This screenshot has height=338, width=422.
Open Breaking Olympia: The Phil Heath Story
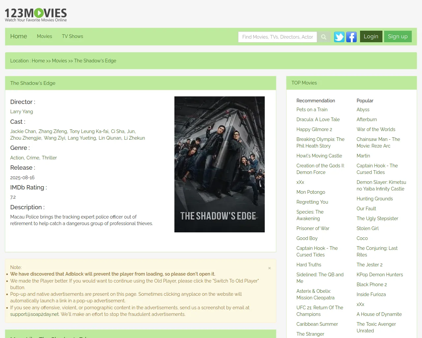tap(320, 143)
